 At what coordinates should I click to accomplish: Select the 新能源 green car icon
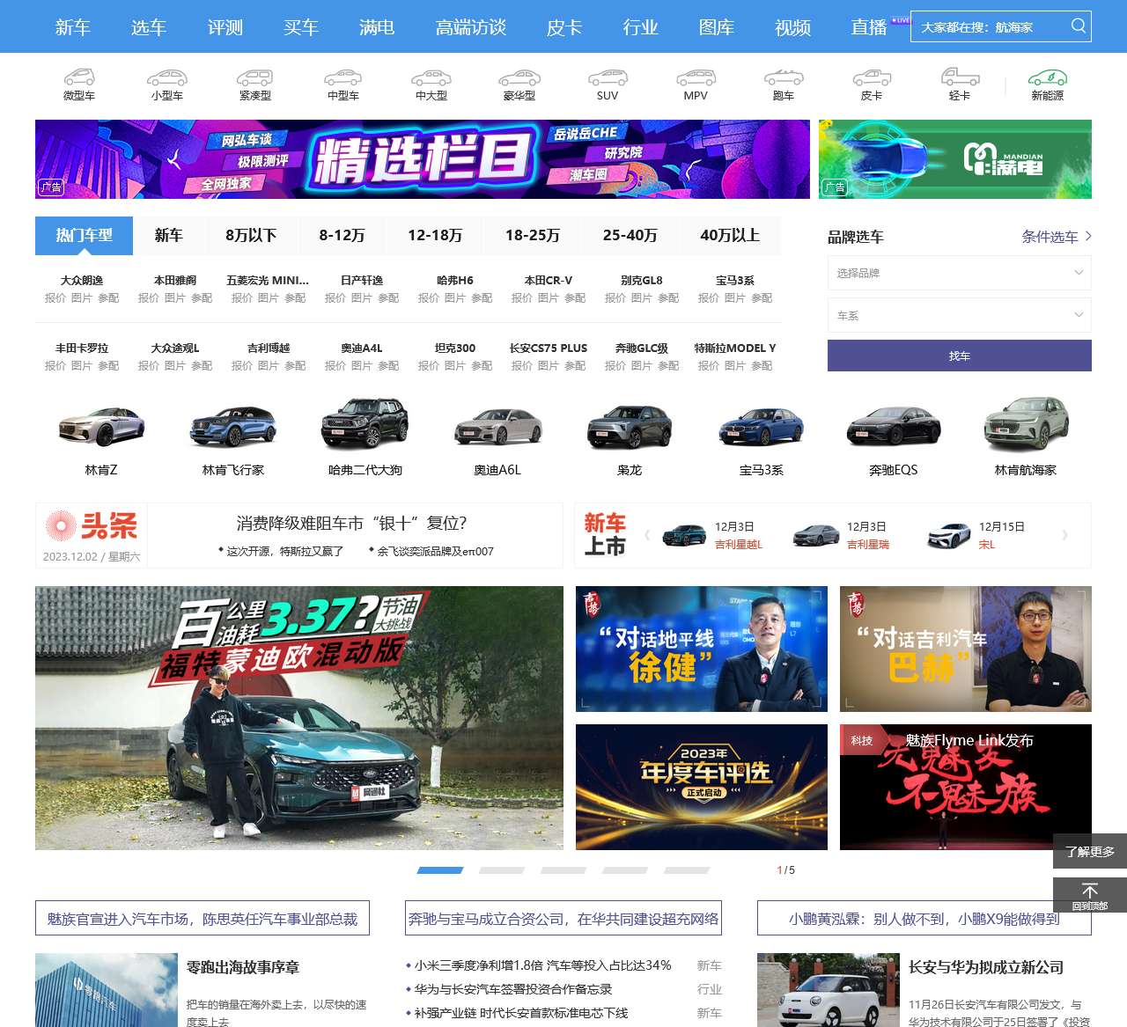[1048, 77]
